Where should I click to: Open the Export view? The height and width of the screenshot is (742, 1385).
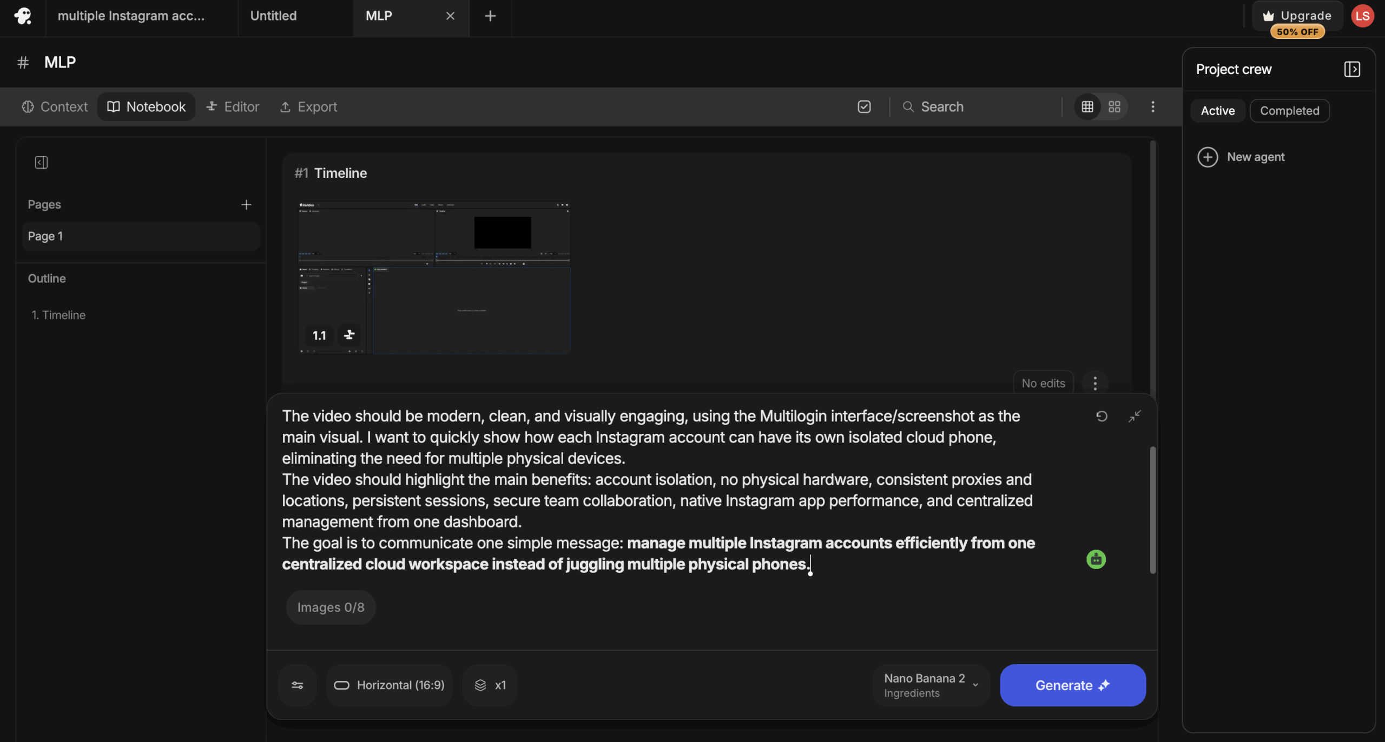308,107
